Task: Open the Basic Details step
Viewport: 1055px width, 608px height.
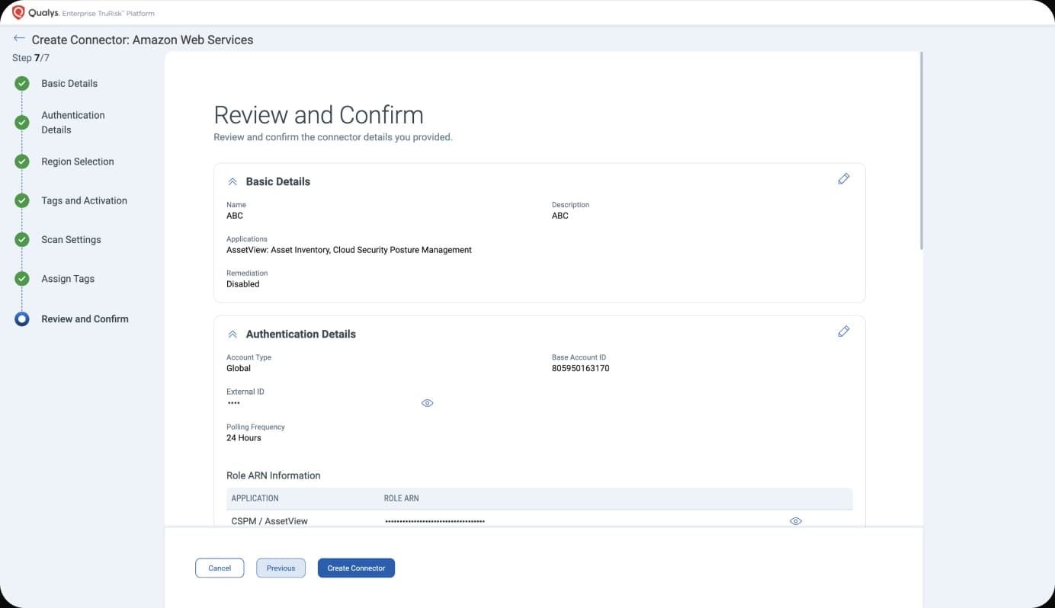Action: (x=69, y=84)
